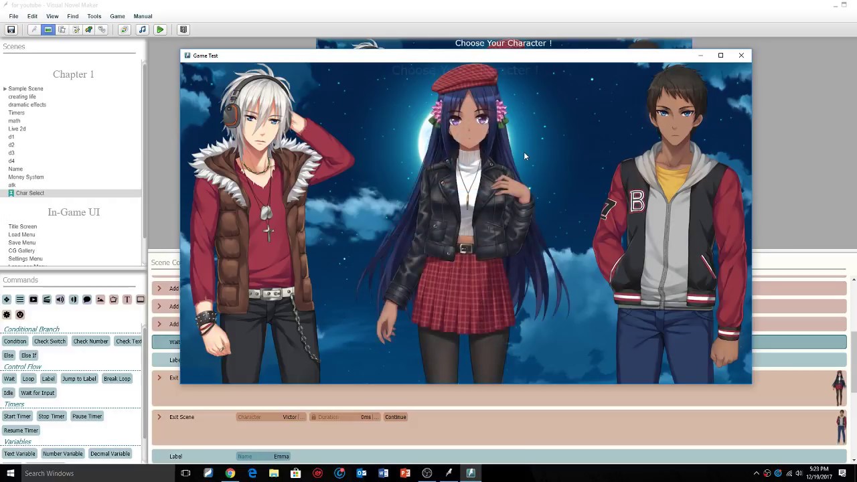Open the music note audio icon
The image size is (857, 482).
click(x=142, y=29)
